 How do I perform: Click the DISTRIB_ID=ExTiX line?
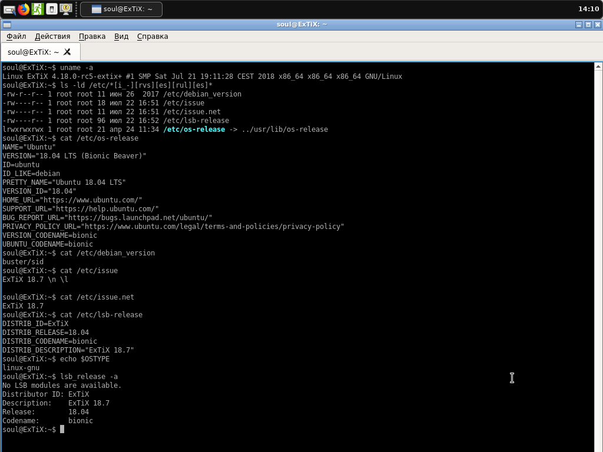point(35,324)
